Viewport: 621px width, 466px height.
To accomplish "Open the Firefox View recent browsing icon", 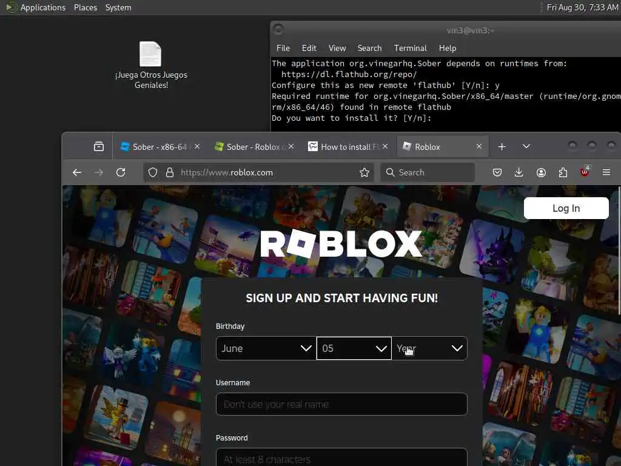I will tap(99, 147).
